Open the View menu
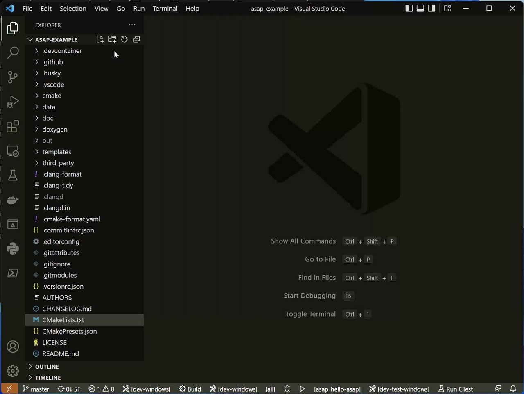The height and width of the screenshot is (394, 524). click(x=102, y=8)
